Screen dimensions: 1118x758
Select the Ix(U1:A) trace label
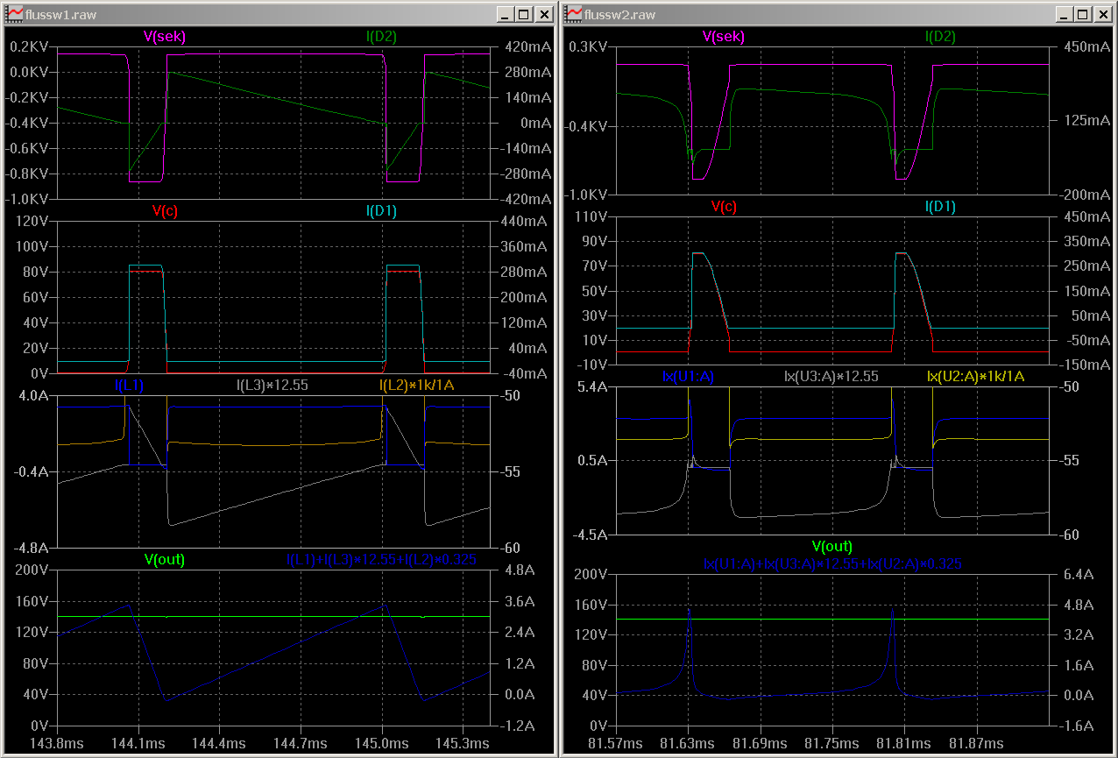[689, 376]
